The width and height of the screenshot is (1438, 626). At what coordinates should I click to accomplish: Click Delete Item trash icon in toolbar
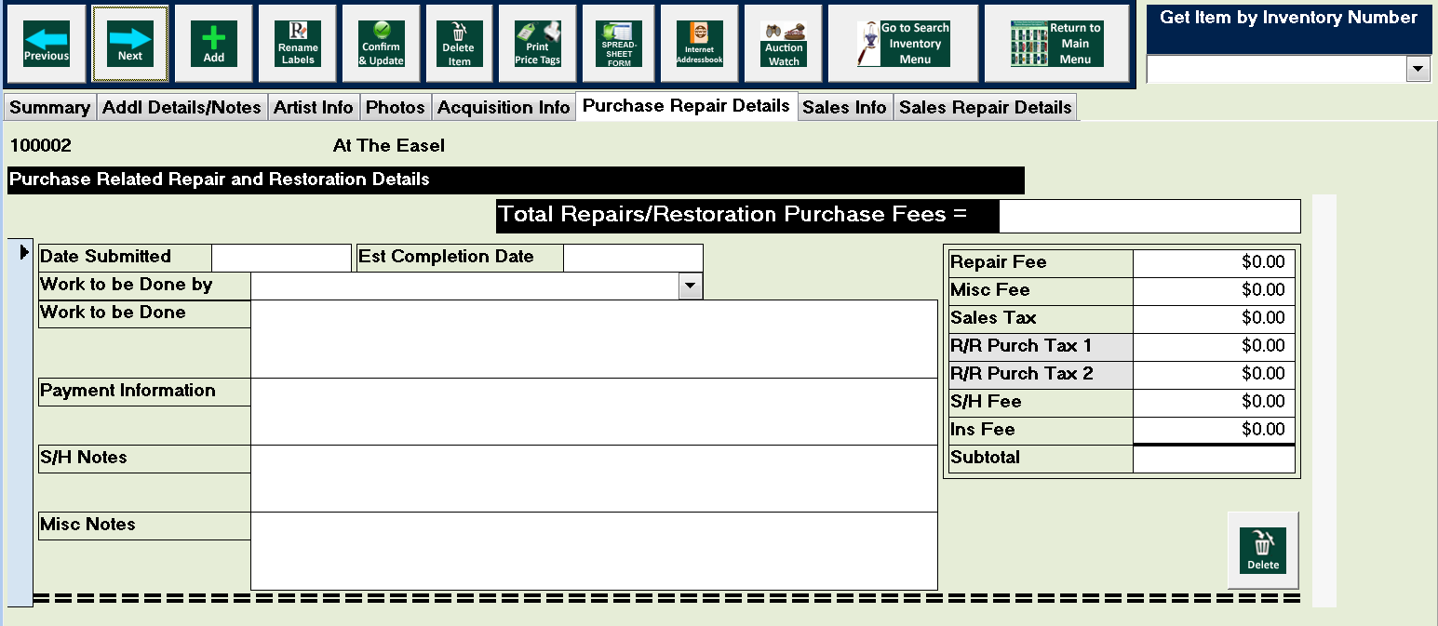(x=458, y=44)
